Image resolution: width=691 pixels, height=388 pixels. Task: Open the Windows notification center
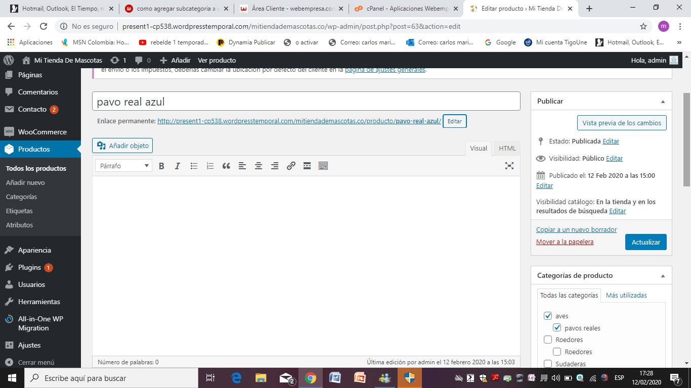click(x=675, y=378)
